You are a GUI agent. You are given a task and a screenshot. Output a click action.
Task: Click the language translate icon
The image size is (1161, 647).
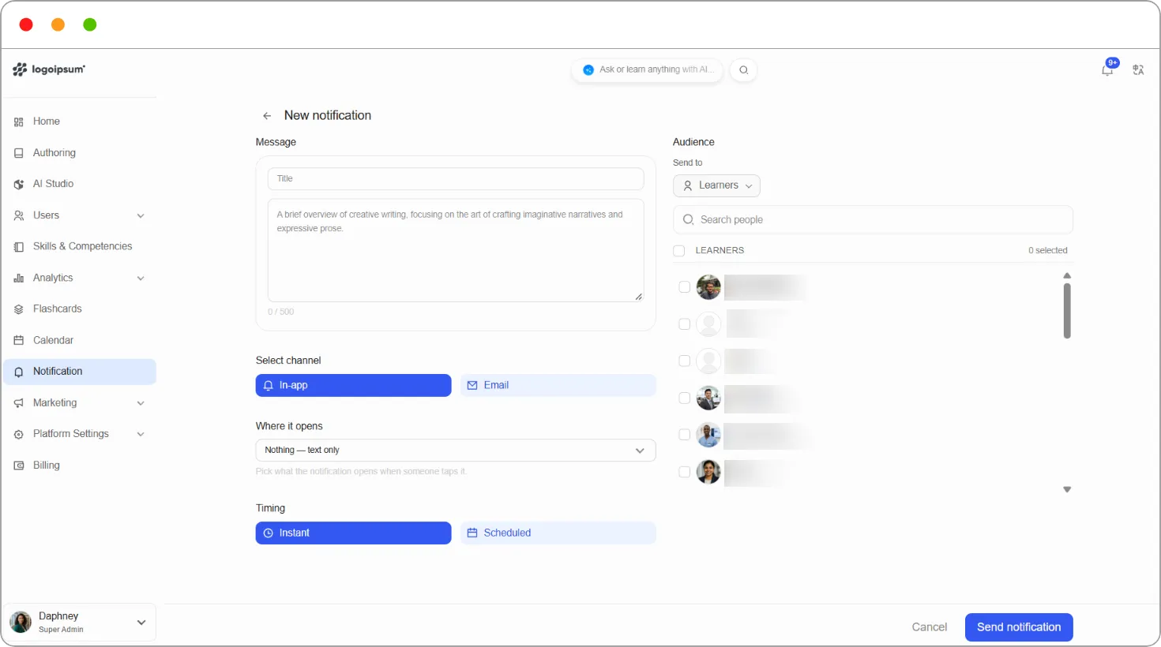click(1138, 70)
